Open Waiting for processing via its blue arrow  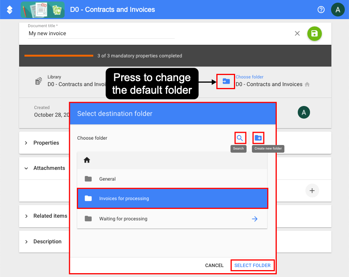pyautogui.click(x=255, y=218)
